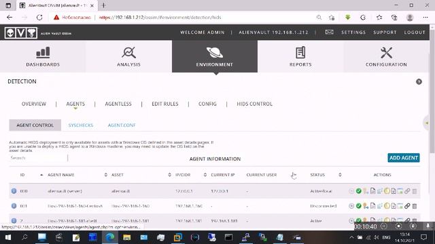
Task: Stop the screen recording overlay
Action: tap(399, 226)
